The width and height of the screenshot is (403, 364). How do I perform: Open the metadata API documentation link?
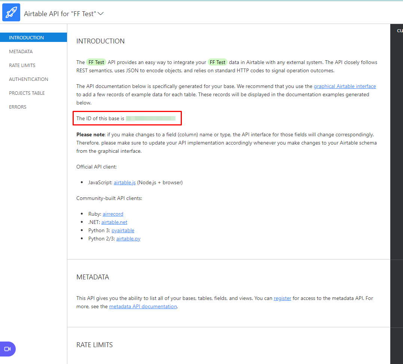[x=143, y=306]
